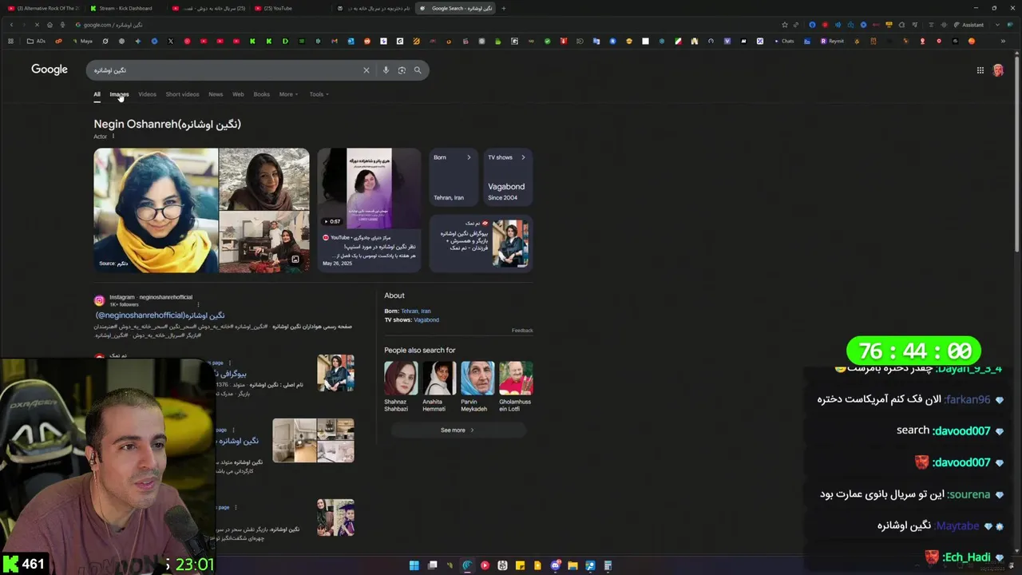
Task: Open Calculator from the taskbar
Action: point(608,565)
